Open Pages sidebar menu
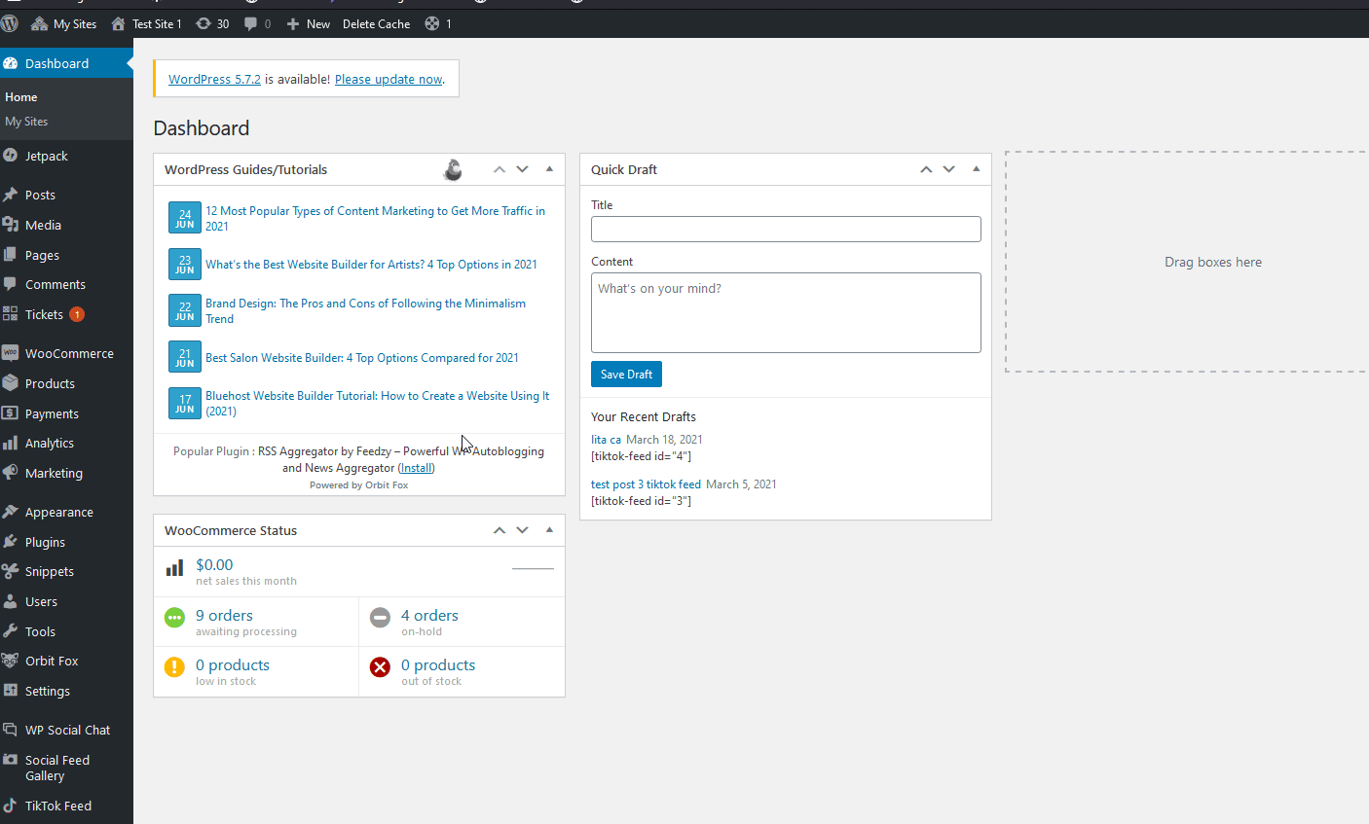 (x=66, y=255)
